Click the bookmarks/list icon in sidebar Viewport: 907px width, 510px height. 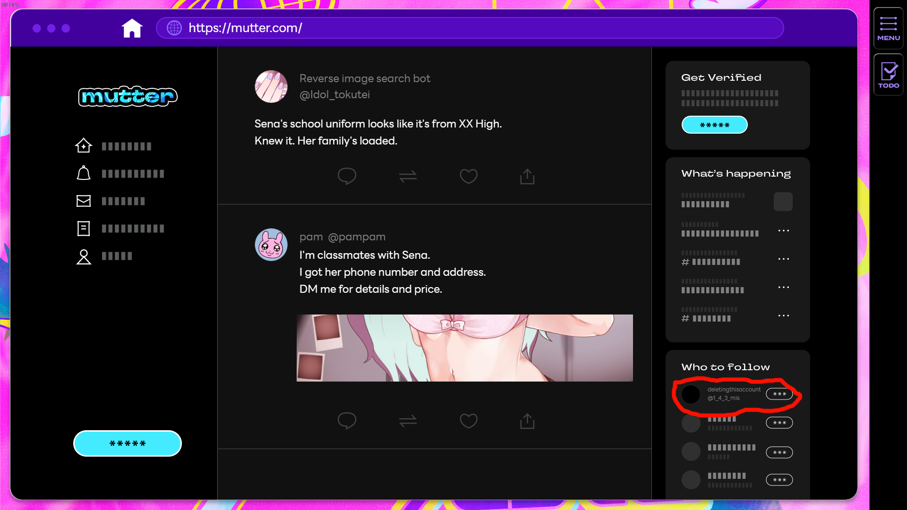coord(83,228)
